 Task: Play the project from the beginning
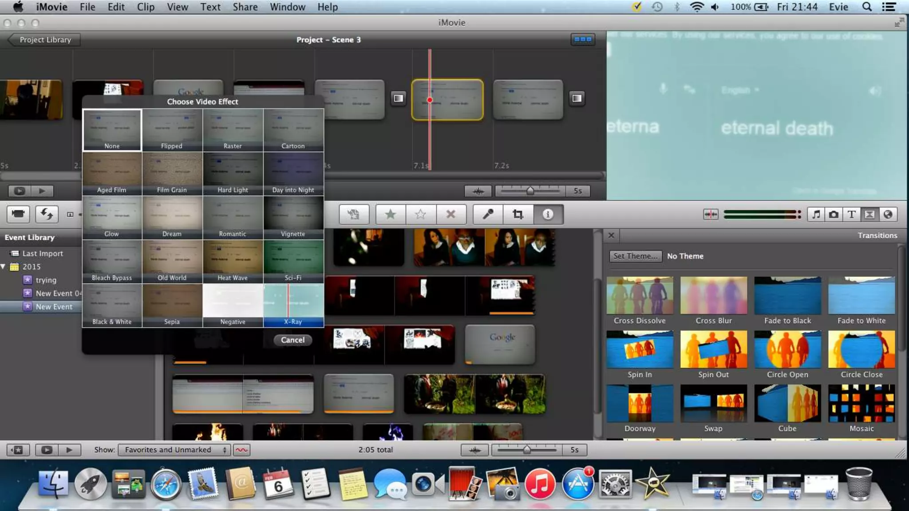point(42,191)
